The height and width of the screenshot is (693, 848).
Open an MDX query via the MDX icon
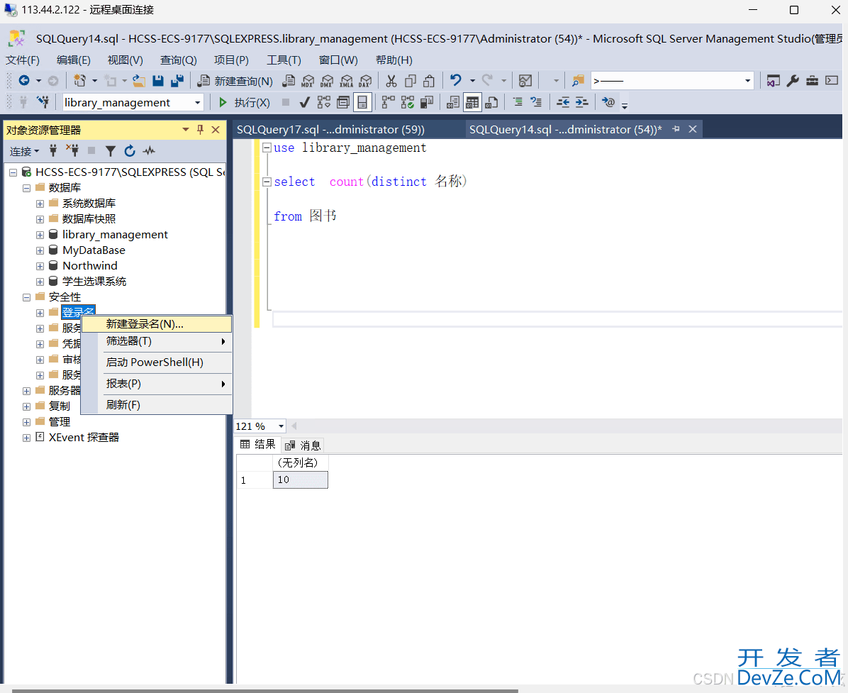(307, 81)
